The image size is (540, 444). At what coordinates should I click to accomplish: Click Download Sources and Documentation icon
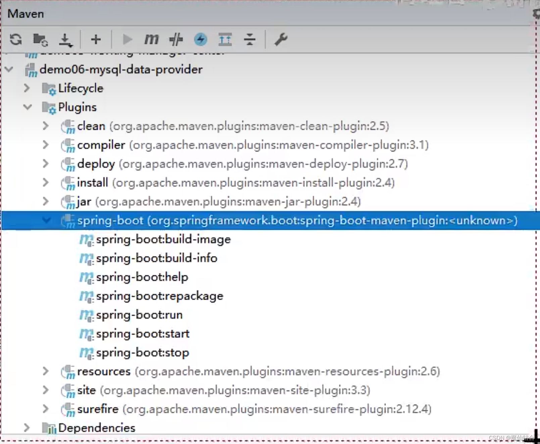tap(65, 40)
